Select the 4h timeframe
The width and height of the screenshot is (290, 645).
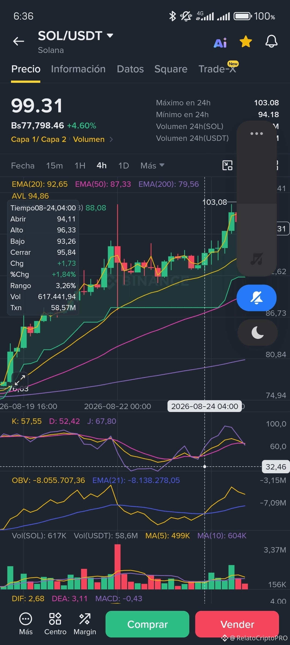[x=102, y=166]
